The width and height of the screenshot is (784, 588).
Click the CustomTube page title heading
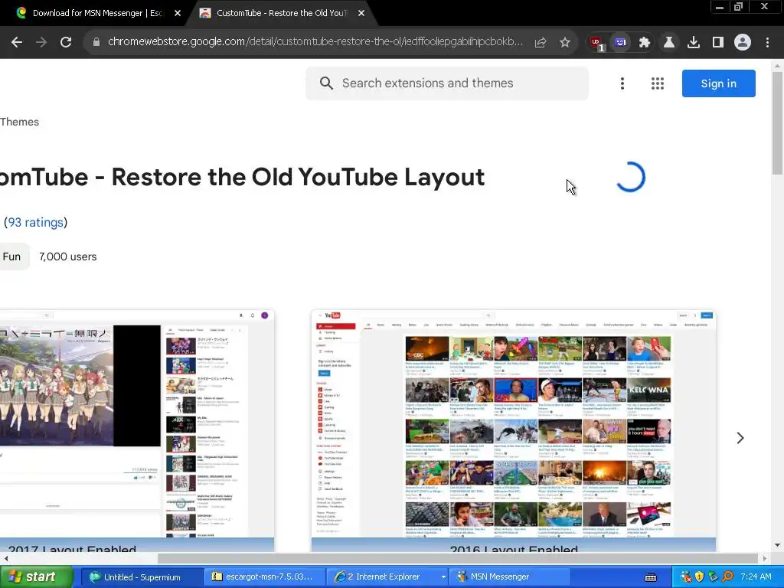tap(242, 177)
